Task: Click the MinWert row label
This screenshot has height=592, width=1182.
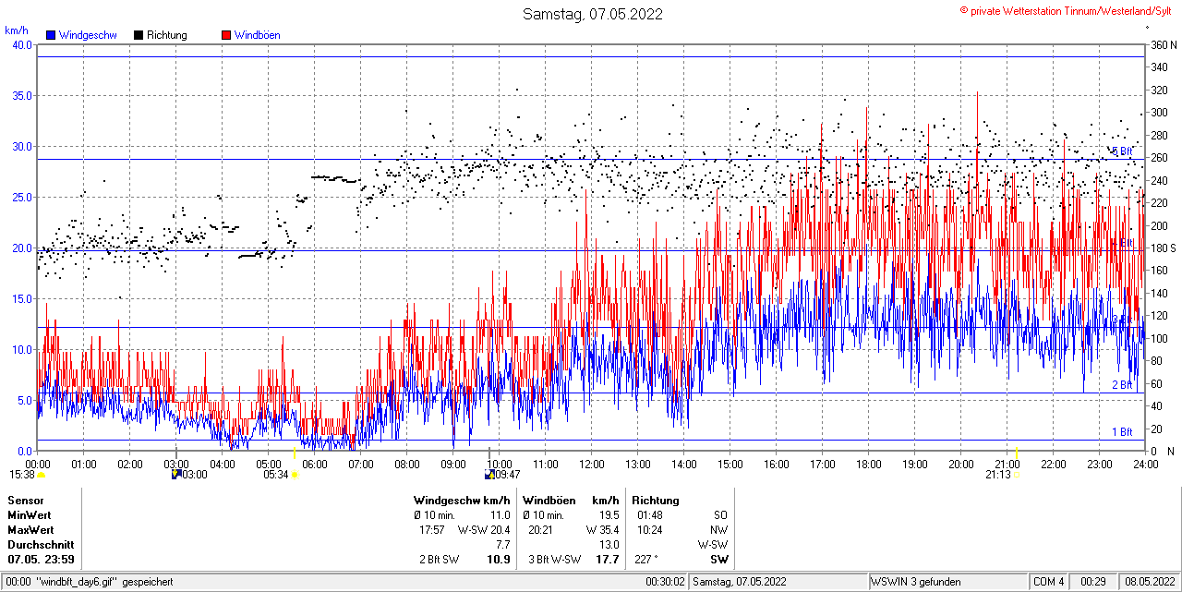Action: coord(30,514)
